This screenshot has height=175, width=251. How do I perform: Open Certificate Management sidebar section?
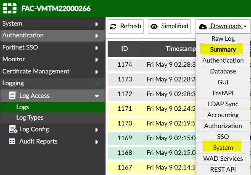point(53,71)
